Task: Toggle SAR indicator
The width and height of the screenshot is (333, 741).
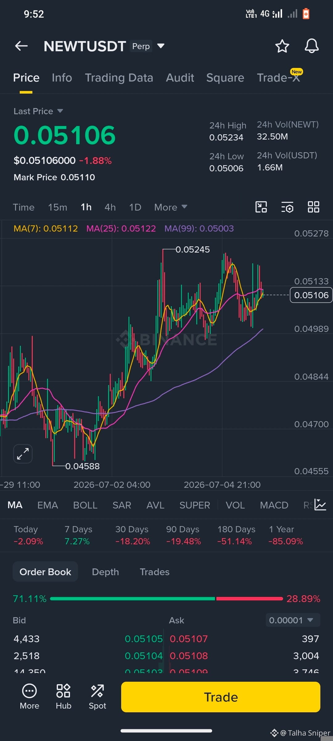Action: tap(122, 505)
